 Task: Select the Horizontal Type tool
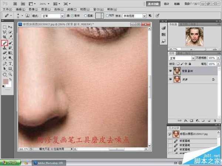pos(10,63)
